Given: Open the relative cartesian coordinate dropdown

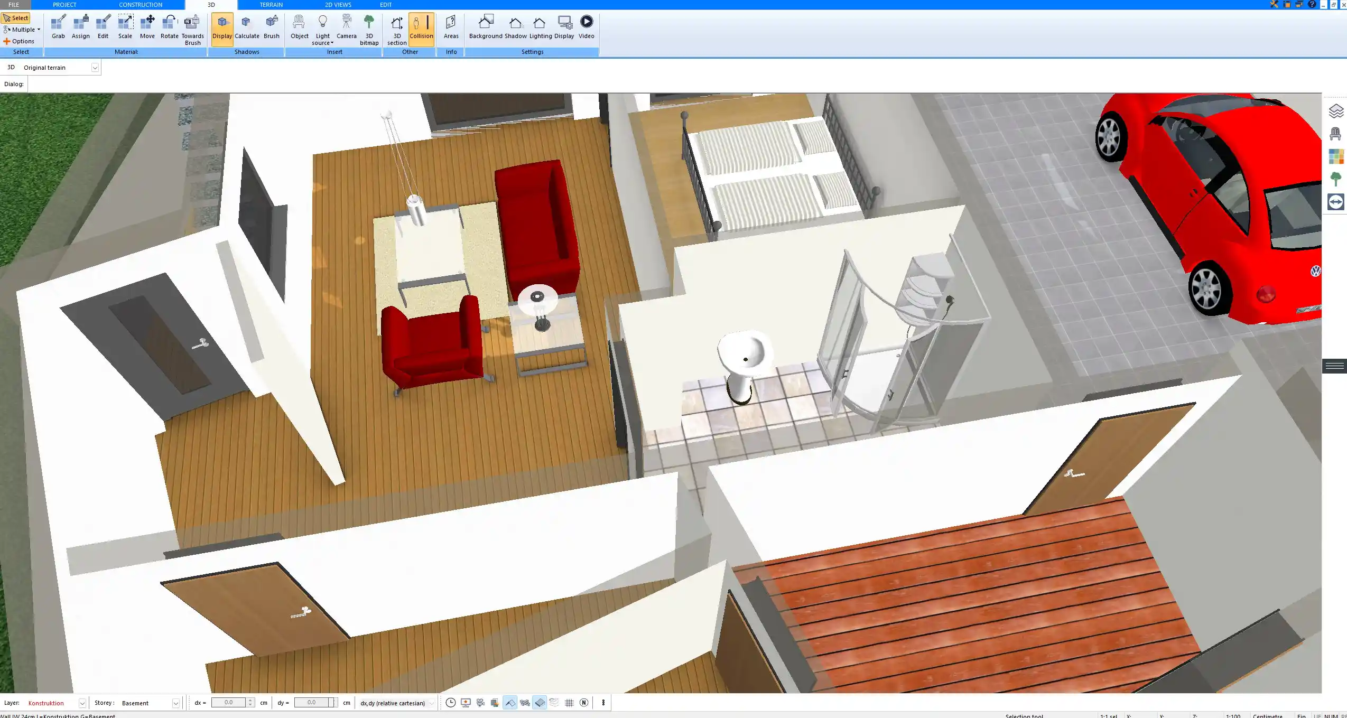Looking at the screenshot, I should (x=432, y=703).
